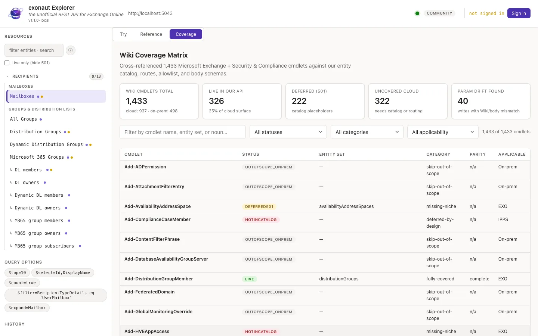Select DL owners entity

tap(56, 183)
